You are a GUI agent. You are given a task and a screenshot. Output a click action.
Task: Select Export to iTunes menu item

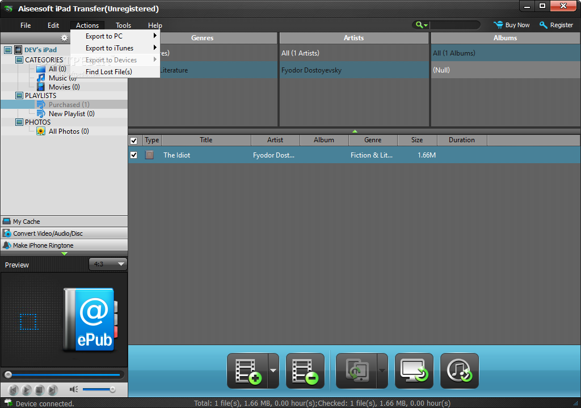click(115, 48)
